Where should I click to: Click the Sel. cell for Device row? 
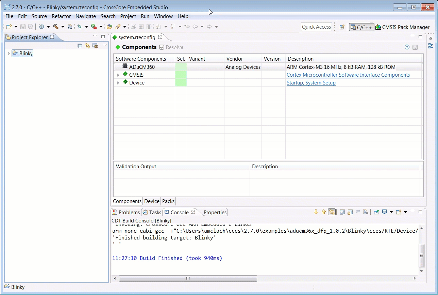point(181,83)
